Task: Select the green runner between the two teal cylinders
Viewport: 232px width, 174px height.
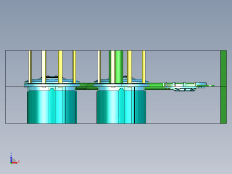Action: [87, 87]
